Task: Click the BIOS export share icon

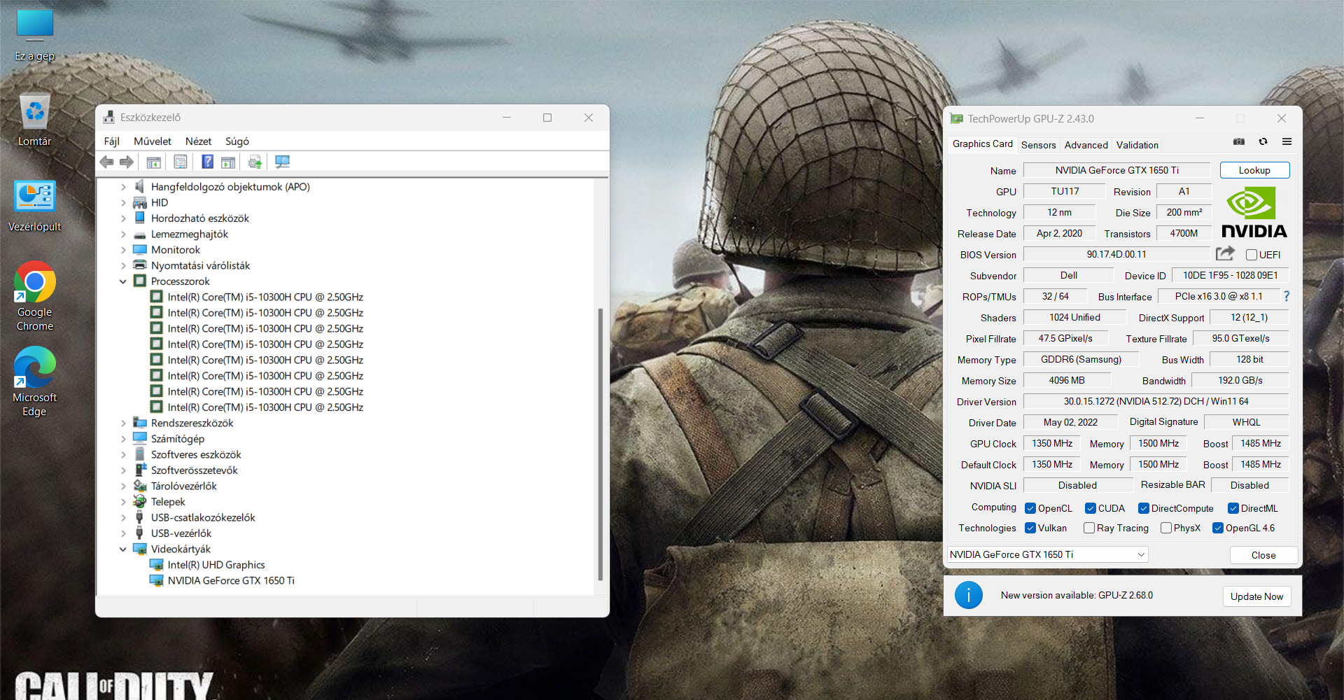Action: 1225,253
